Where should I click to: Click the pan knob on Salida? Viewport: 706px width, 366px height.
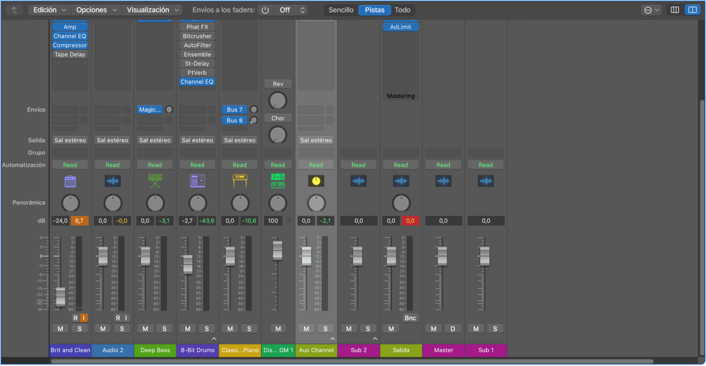coord(401,203)
